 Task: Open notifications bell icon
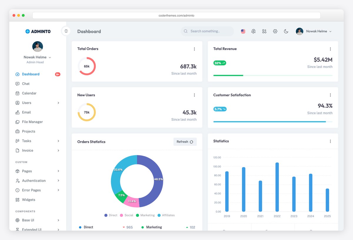(253, 31)
